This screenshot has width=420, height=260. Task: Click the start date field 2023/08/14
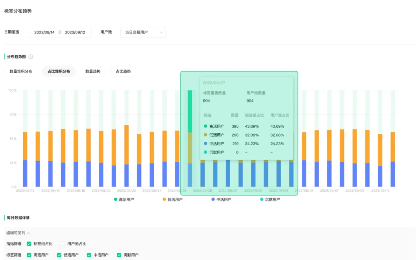click(x=44, y=32)
